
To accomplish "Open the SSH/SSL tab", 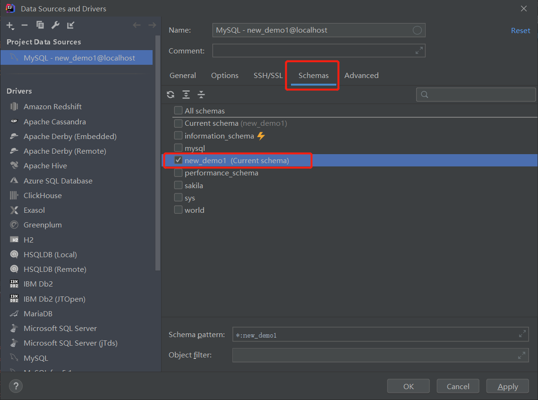I will click(x=268, y=75).
